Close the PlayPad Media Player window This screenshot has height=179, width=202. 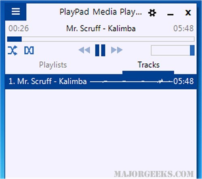[x=188, y=13]
